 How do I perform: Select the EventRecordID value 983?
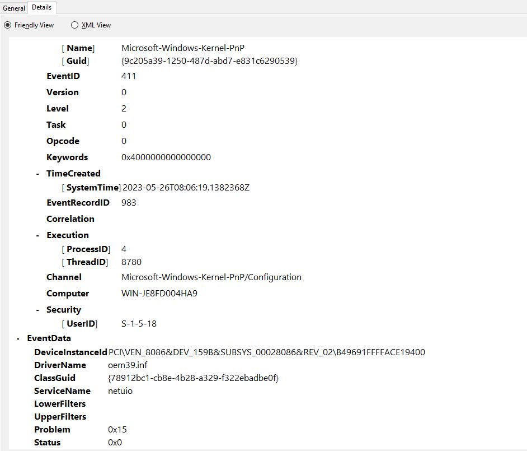point(128,203)
